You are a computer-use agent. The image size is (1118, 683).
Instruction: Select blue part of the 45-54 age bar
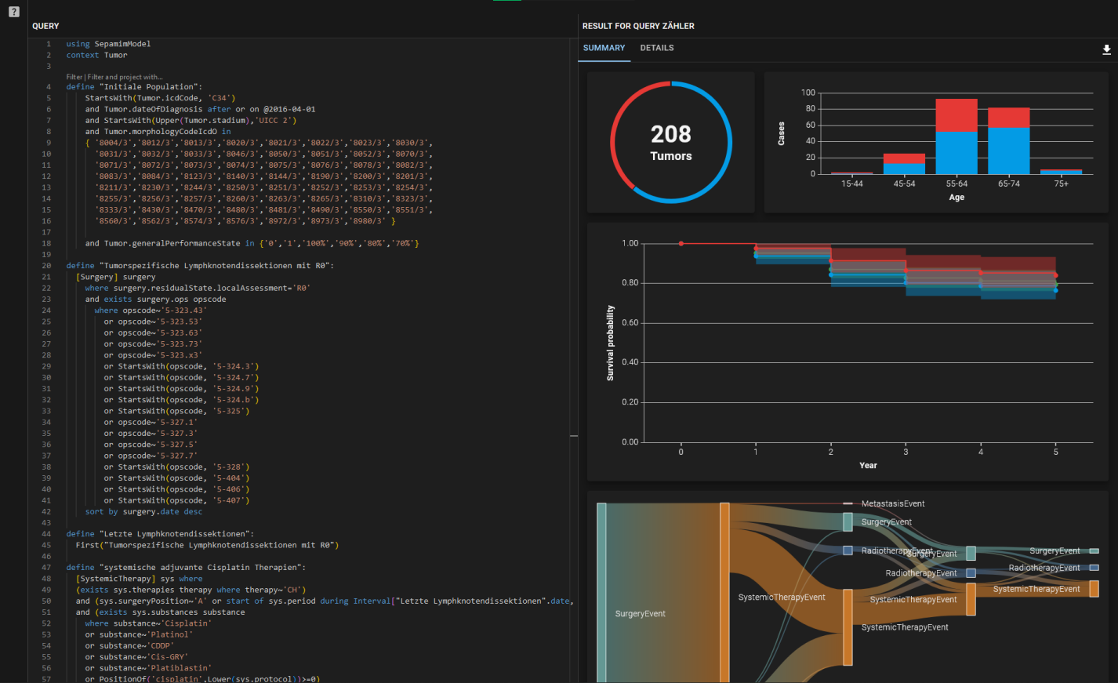click(x=904, y=169)
